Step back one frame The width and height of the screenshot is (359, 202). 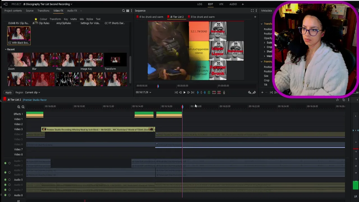click(x=180, y=92)
